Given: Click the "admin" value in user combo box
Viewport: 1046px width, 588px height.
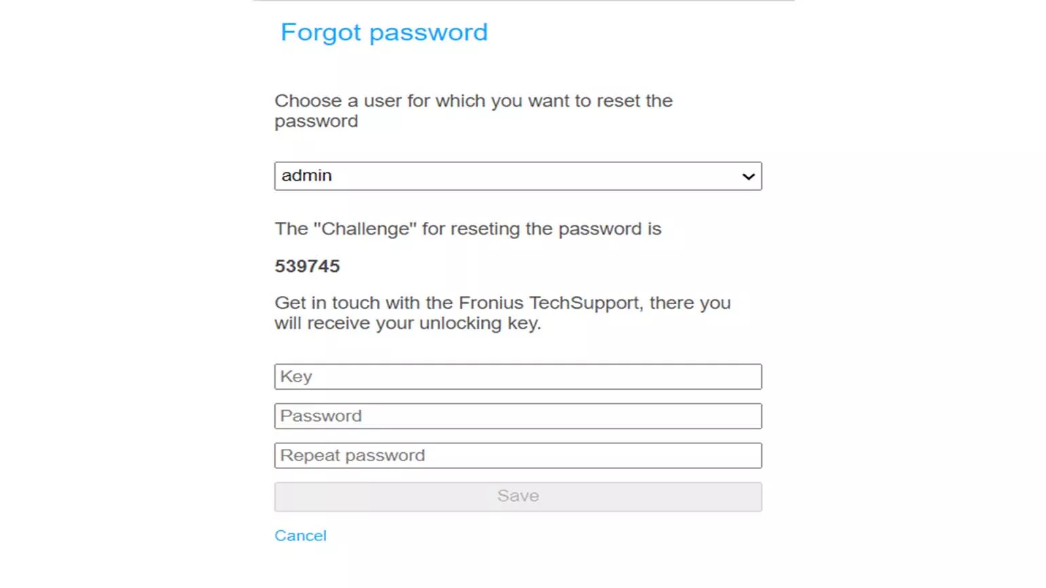Looking at the screenshot, I should 307,176.
